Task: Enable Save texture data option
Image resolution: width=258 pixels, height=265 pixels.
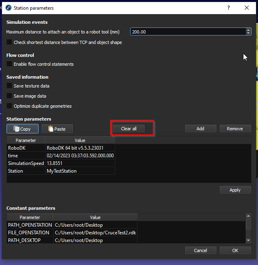Action: pos(9,86)
